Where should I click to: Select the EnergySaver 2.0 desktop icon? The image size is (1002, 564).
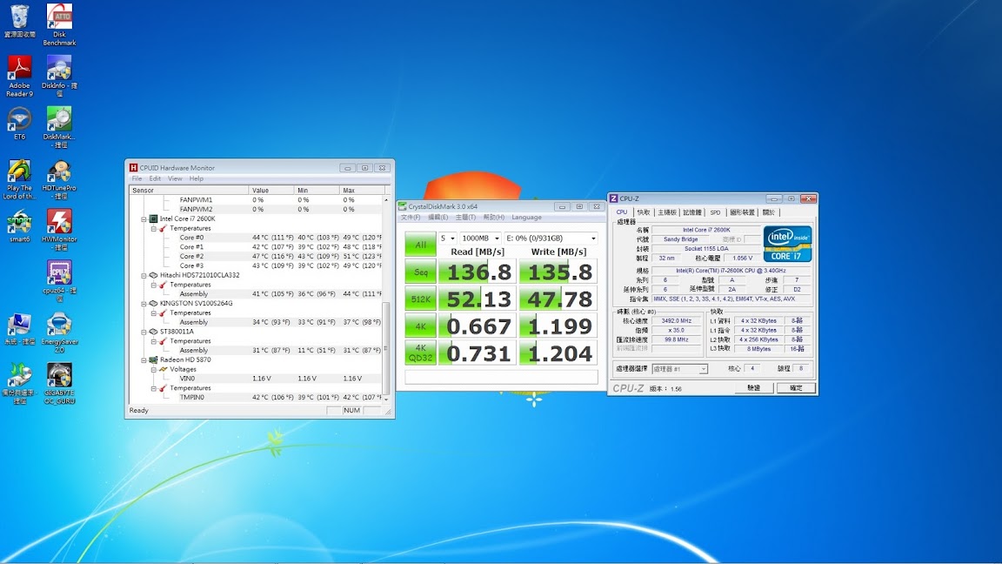click(x=59, y=332)
